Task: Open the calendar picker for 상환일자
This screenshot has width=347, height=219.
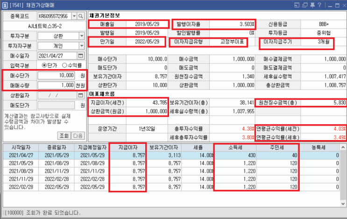Action: click(x=80, y=95)
